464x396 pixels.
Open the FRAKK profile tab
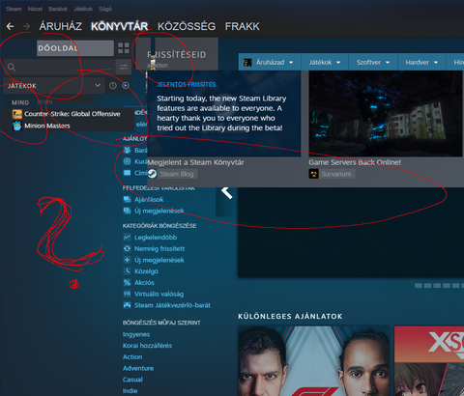243,26
